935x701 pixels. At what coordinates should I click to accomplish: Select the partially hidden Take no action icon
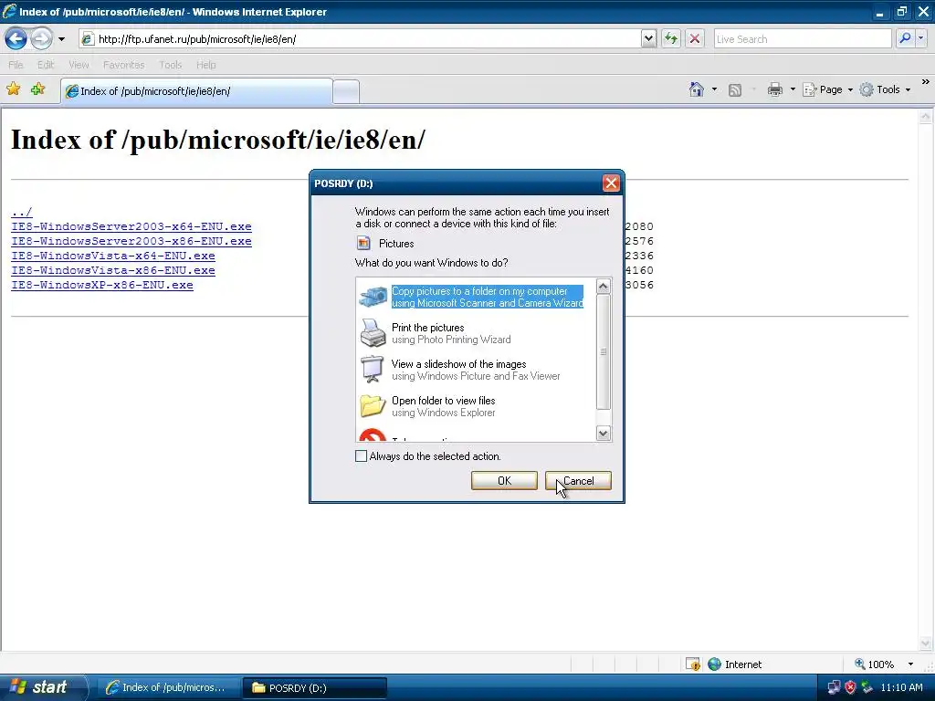coord(373,435)
